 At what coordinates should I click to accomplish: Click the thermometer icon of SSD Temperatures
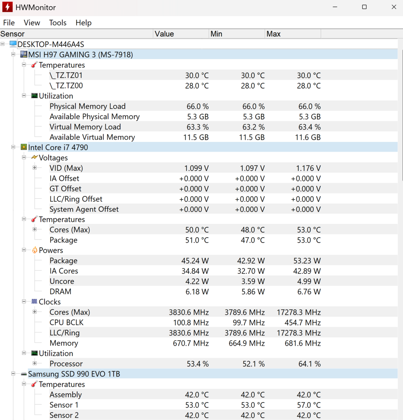34,384
